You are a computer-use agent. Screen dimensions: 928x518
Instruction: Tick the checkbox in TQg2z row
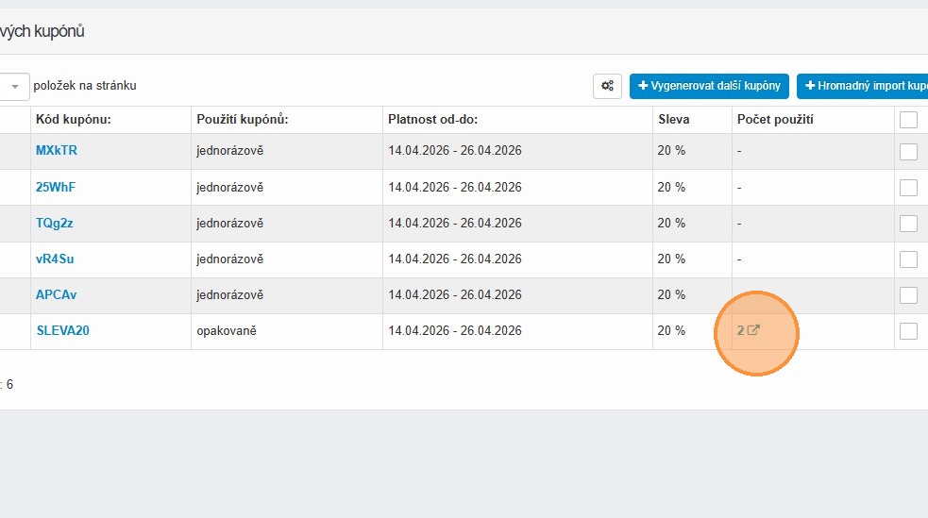click(908, 224)
